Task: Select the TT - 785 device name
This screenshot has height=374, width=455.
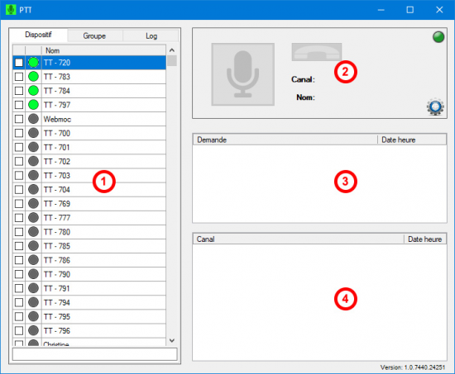Action: pyautogui.click(x=57, y=246)
